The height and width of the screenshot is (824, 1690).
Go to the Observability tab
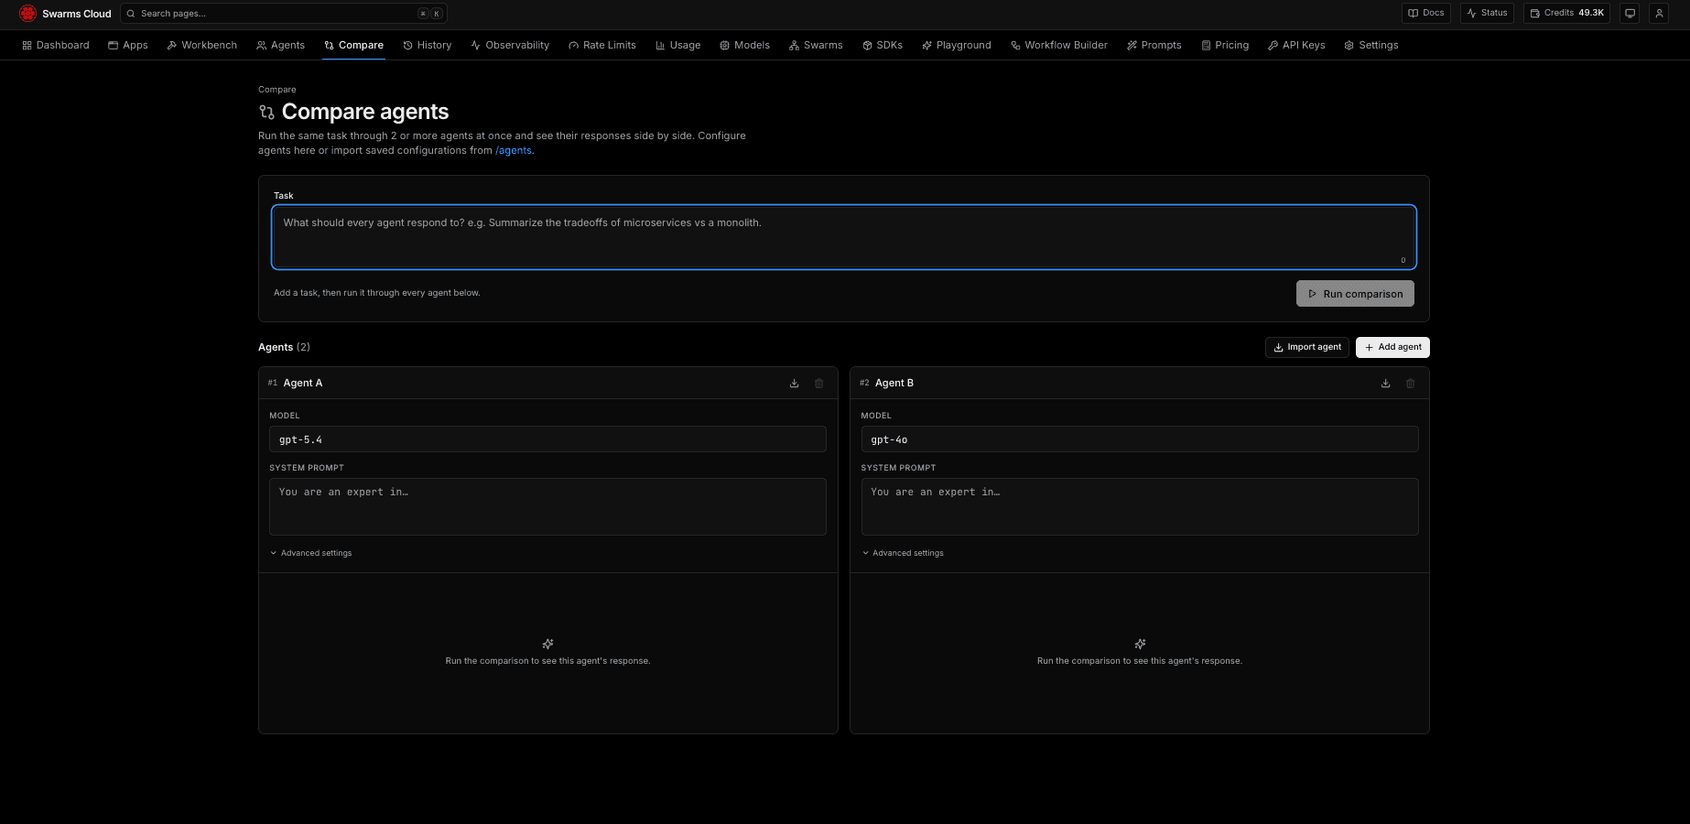pos(510,45)
